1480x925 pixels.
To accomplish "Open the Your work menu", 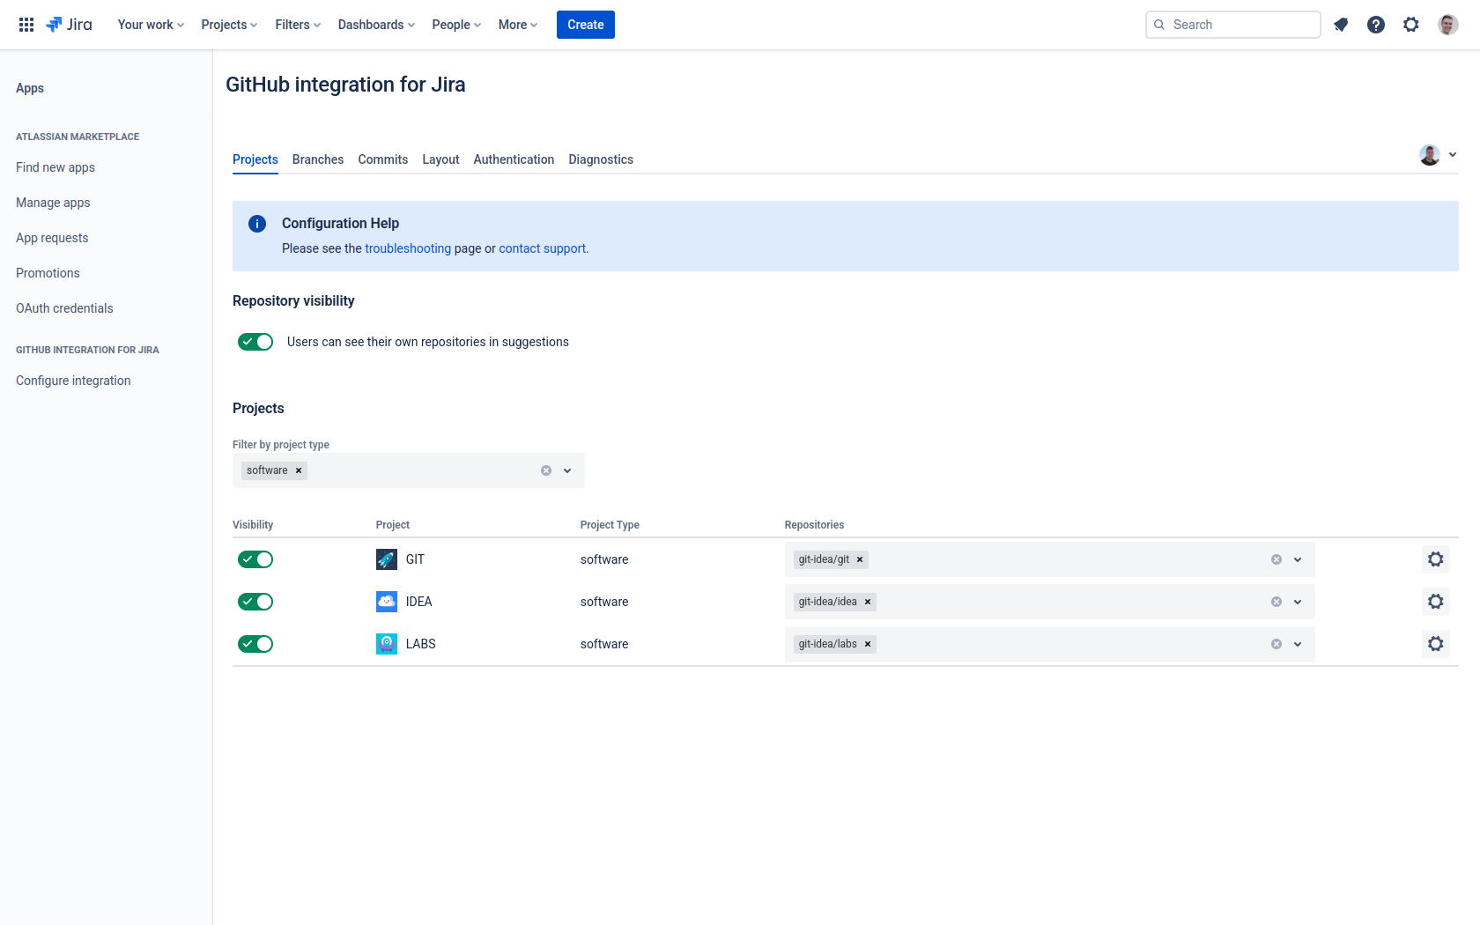I will (x=151, y=25).
